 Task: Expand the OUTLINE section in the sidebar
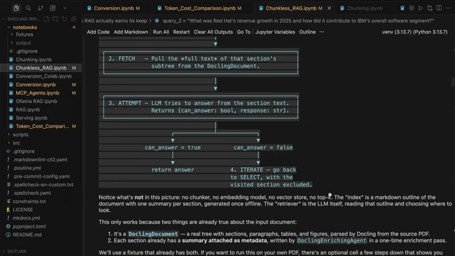coord(17,251)
